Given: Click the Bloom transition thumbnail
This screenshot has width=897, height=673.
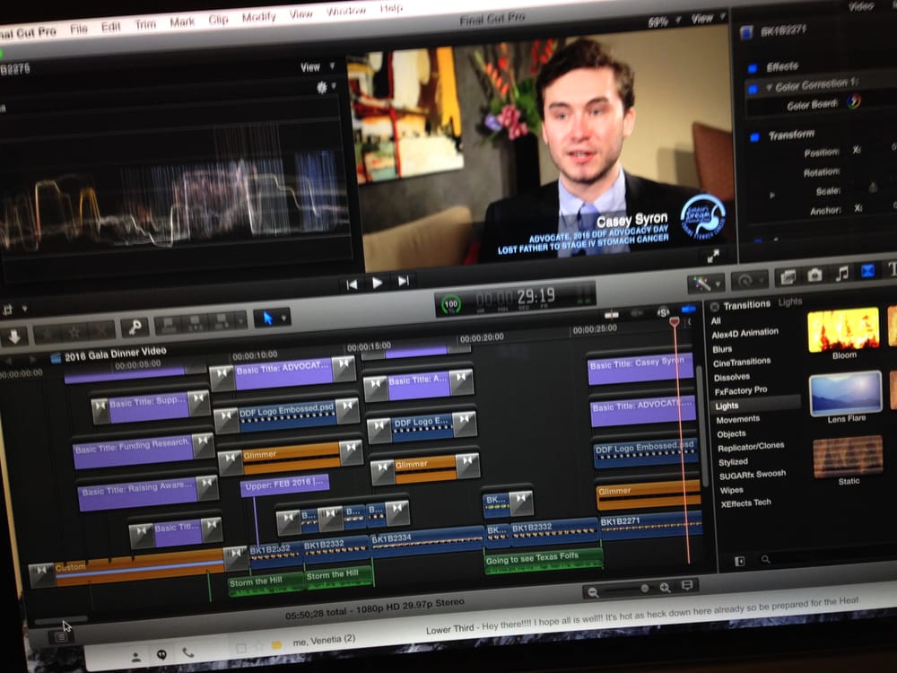Looking at the screenshot, I should [843, 329].
